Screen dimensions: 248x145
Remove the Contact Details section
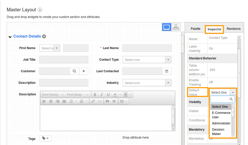44,37
